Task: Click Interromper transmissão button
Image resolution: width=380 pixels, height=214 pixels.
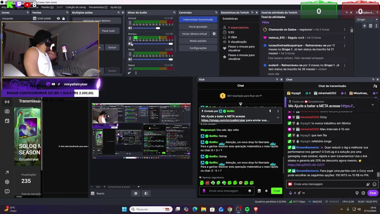Action: point(198,19)
